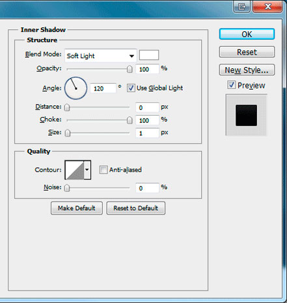This screenshot has width=287, height=303.
Task: Click the Size slider handle
Action: [x=68, y=133]
